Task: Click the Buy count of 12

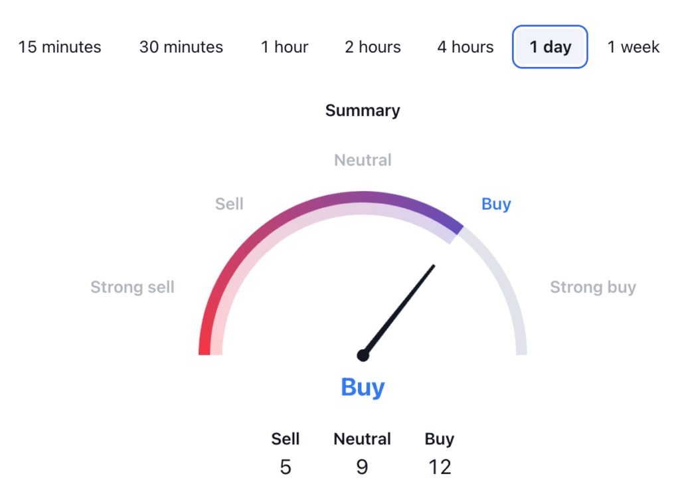Action: (440, 467)
